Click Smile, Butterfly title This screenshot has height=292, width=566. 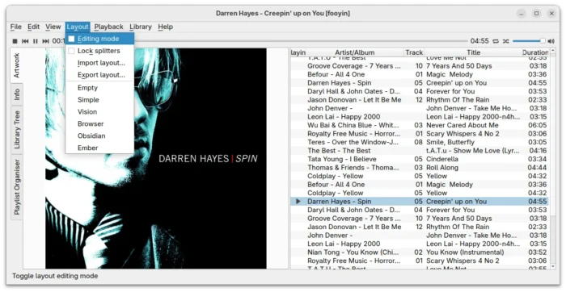point(450,142)
